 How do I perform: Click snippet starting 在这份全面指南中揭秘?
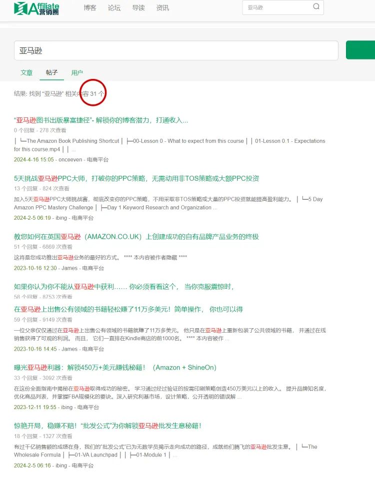click(170, 393)
